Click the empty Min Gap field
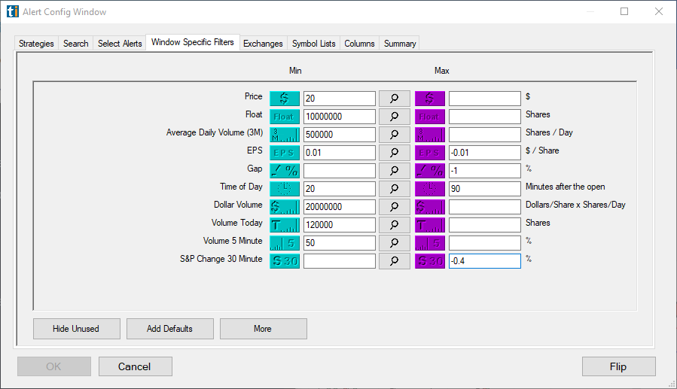This screenshot has height=389, width=677. point(340,171)
